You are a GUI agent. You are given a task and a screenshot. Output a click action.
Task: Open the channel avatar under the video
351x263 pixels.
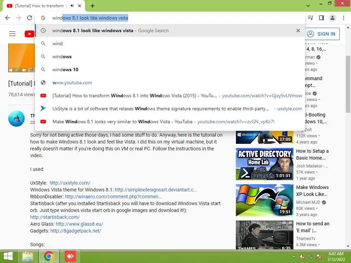click(x=16, y=118)
